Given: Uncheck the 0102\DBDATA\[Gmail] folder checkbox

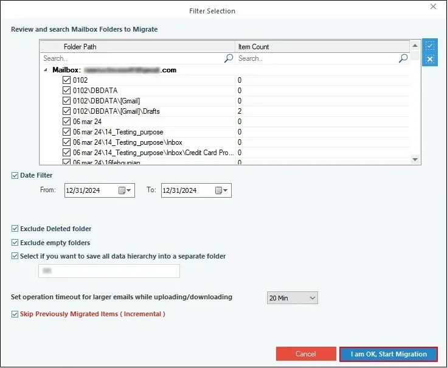Looking at the screenshot, I should [66, 100].
